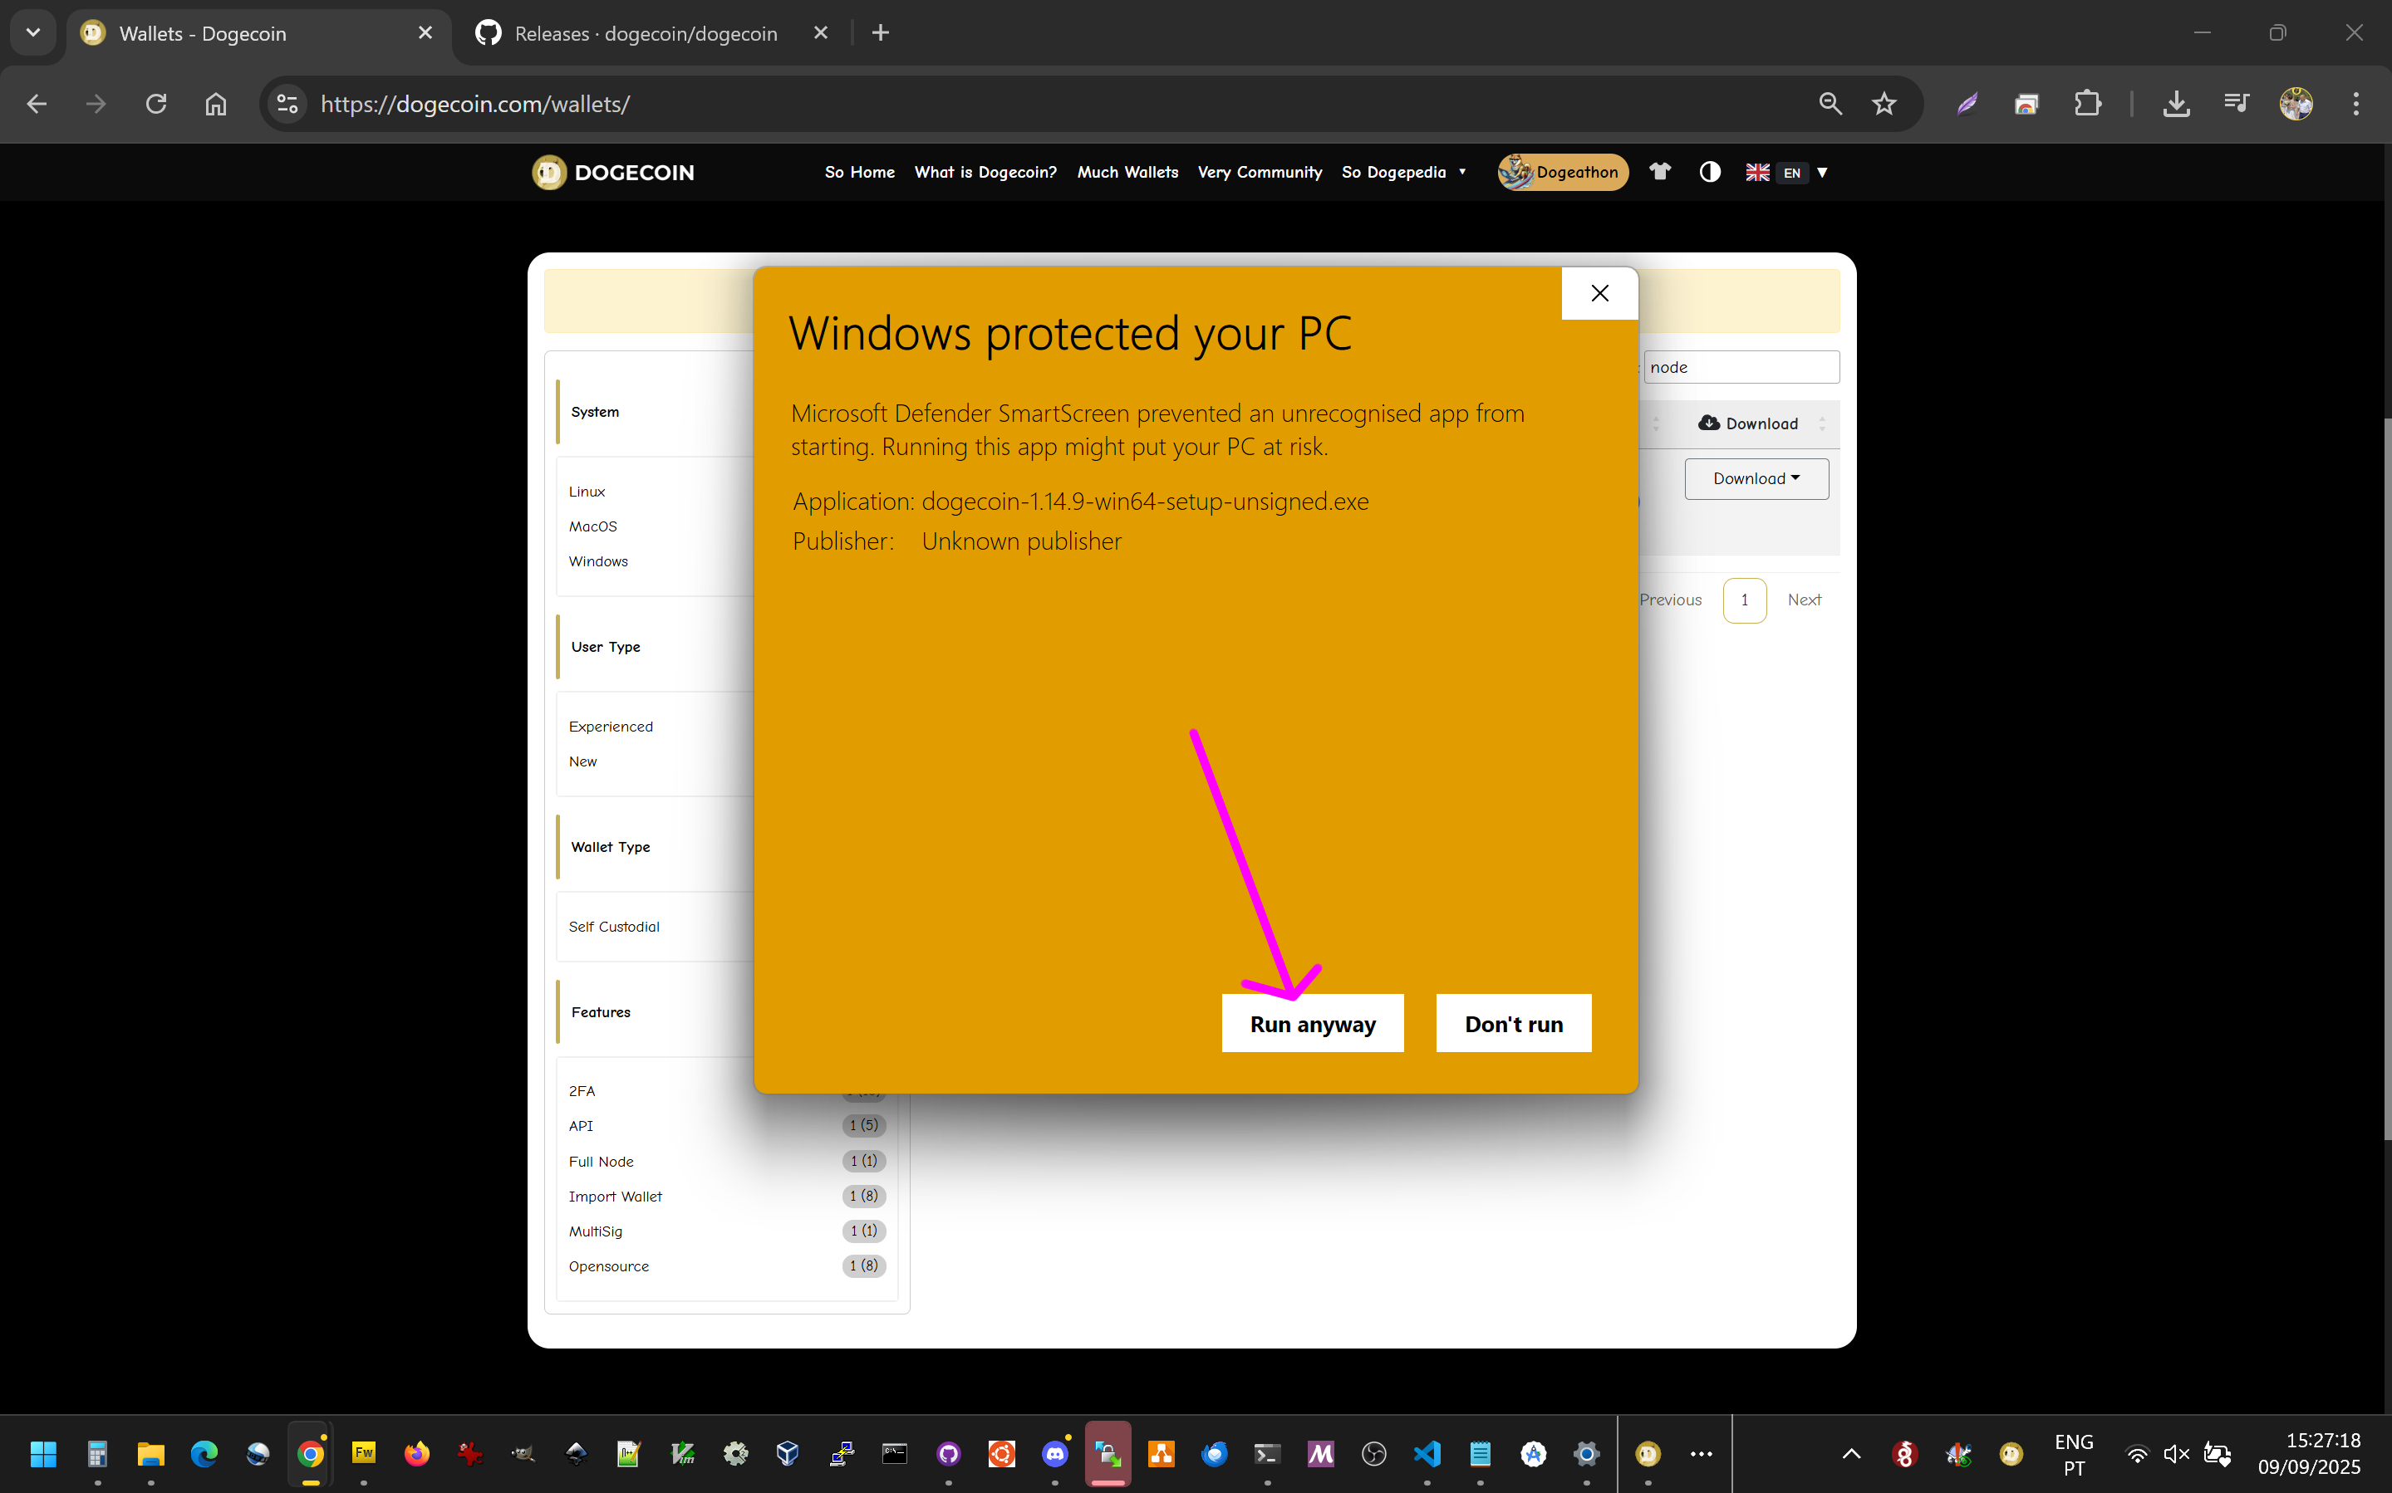
Task: Open File Explorer from the taskbar
Action: [x=150, y=1453]
